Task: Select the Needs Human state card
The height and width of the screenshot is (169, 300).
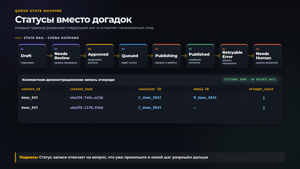Action: pyautogui.click(x=268, y=56)
